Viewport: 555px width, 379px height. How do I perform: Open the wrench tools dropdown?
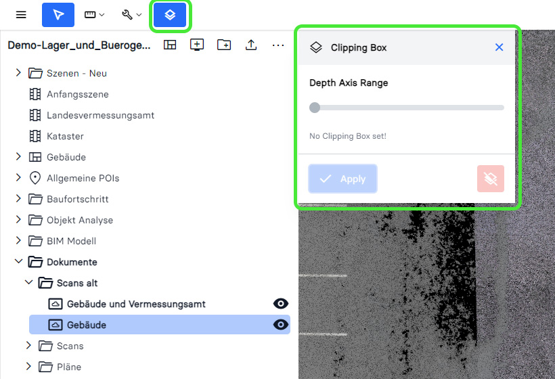point(131,14)
